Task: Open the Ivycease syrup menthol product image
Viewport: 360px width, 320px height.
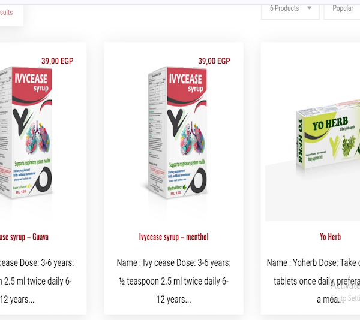Action: 176,132
